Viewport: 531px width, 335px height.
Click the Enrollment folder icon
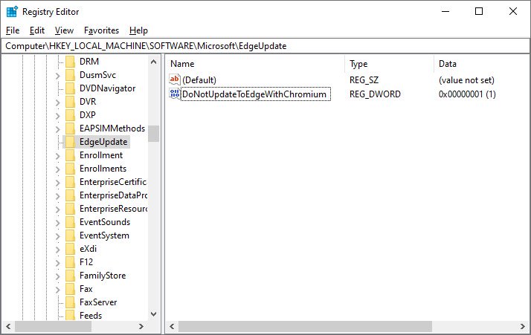[x=70, y=155]
